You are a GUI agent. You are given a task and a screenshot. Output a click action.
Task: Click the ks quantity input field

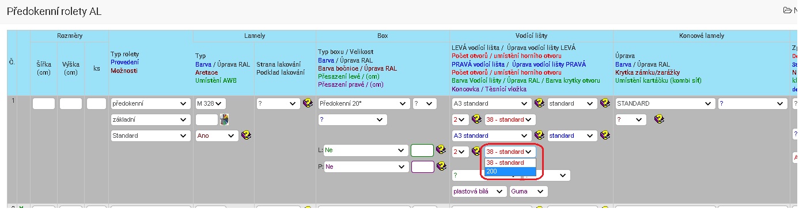coord(97,104)
